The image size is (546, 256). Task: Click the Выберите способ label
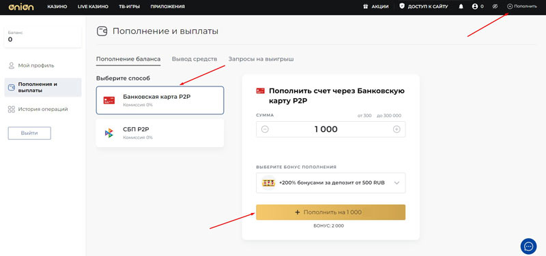[123, 78]
